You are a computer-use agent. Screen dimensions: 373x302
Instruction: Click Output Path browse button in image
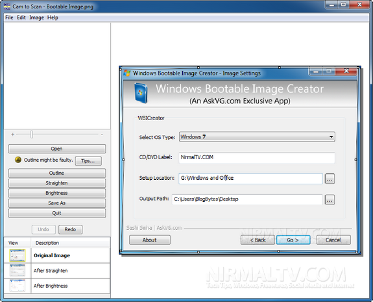[330, 199]
